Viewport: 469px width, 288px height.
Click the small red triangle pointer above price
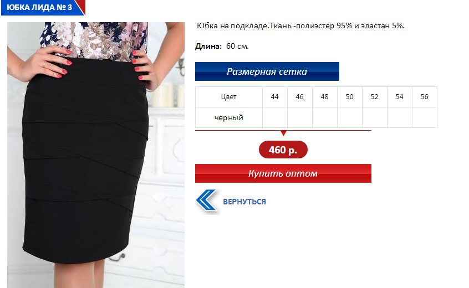[283, 133]
